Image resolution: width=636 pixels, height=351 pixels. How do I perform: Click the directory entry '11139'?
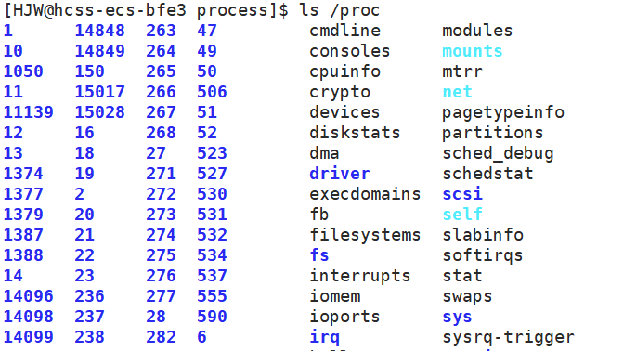point(29,112)
